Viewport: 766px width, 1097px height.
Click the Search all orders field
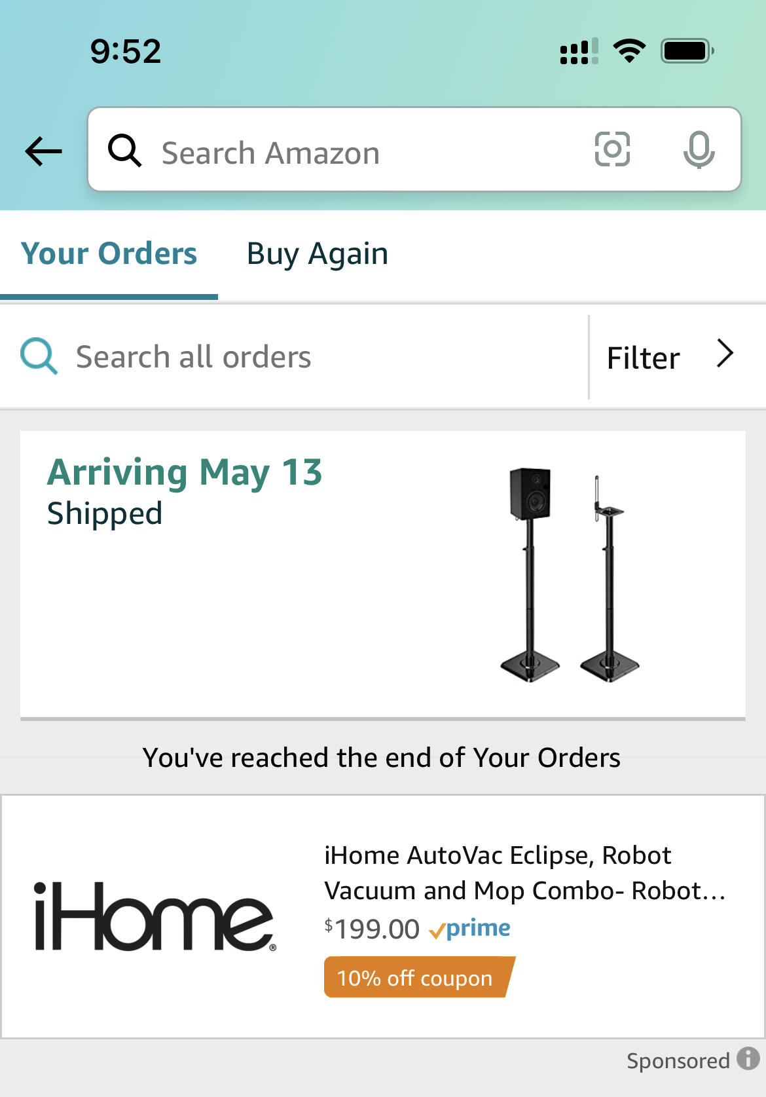tap(314, 358)
